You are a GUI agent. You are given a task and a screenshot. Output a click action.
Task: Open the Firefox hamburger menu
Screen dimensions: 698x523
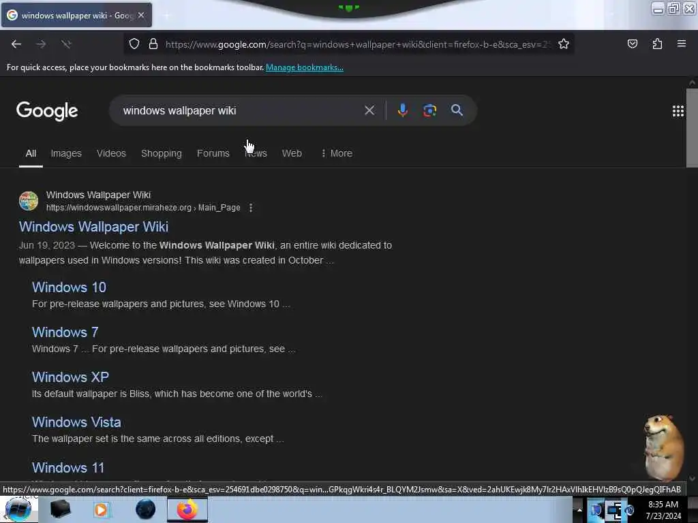(x=681, y=44)
